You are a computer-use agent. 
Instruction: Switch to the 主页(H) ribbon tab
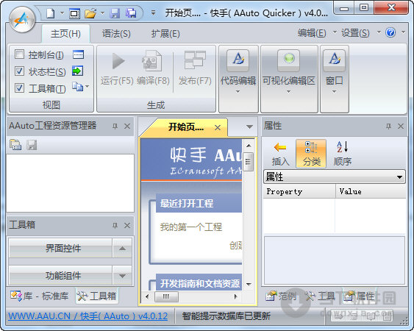click(x=65, y=34)
